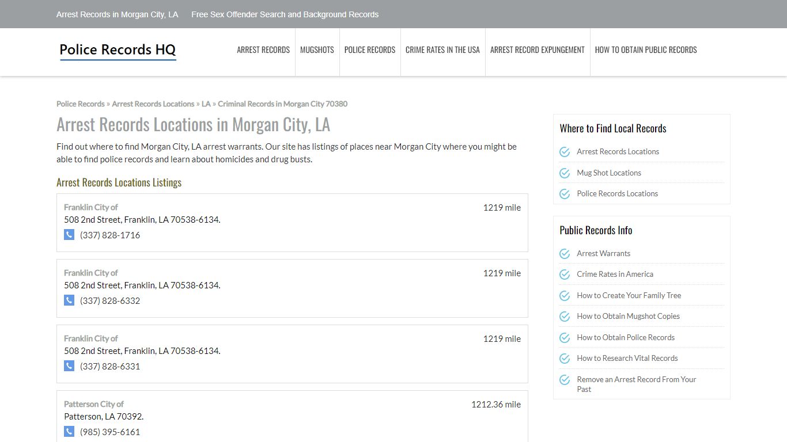Image resolution: width=787 pixels, height=442 pixels.
Task: Call phone number (337) 828-6332
Action: (110, 301)
